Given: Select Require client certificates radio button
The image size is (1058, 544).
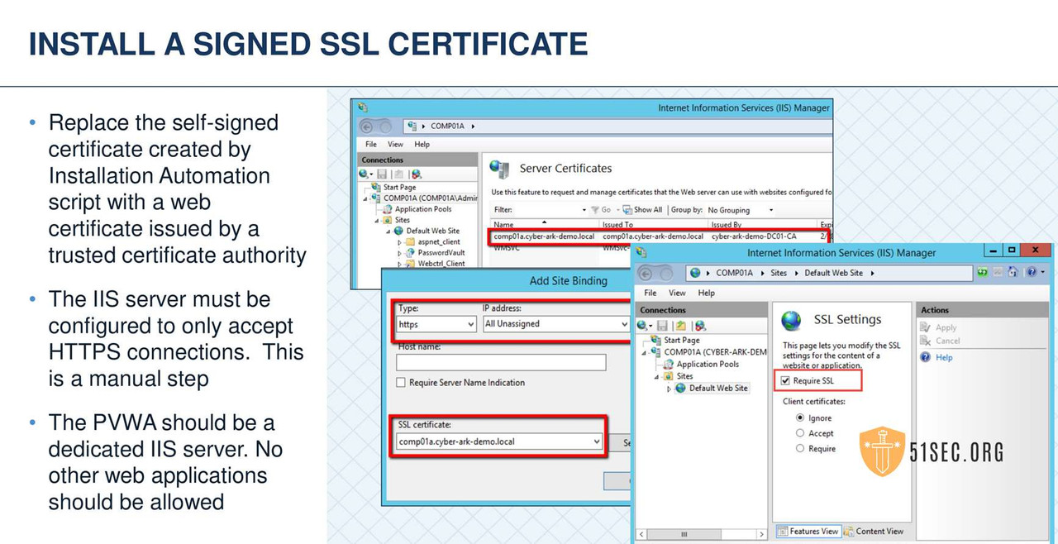Looking at the screenshot, I should pos(800,448).
